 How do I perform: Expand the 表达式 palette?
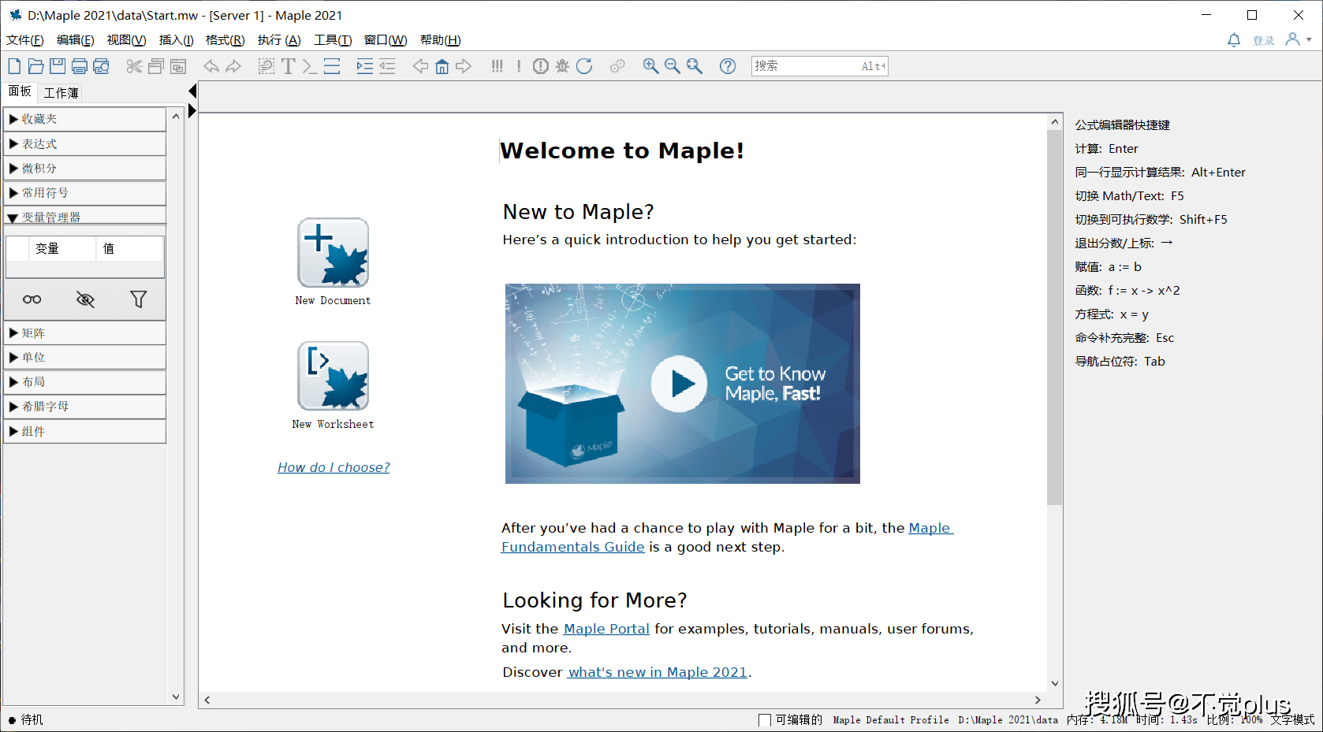[x=84, y=143]
